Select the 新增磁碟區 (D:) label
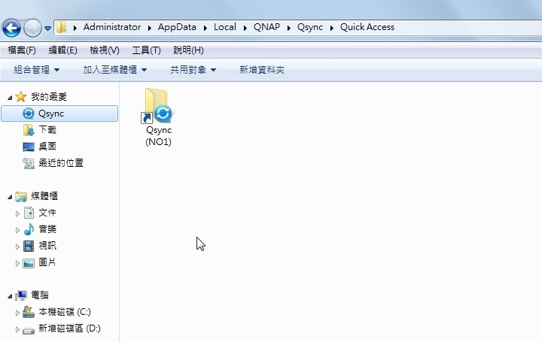 (x=69, y=328)
